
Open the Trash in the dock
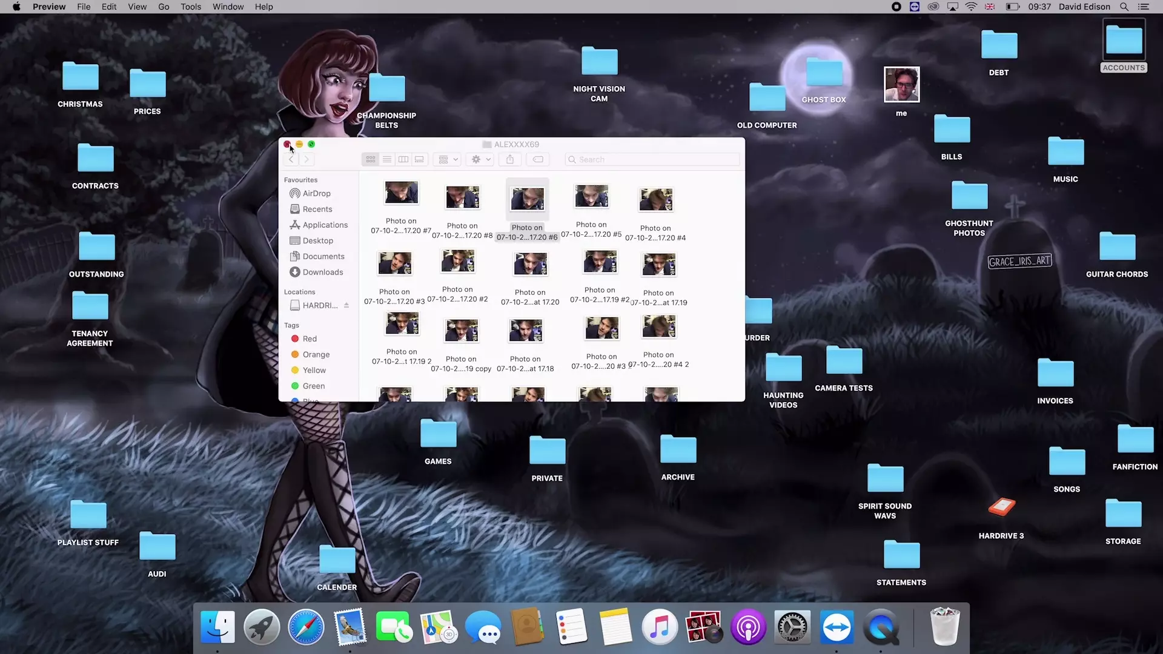pyautogui.click(x=945, y=627)
